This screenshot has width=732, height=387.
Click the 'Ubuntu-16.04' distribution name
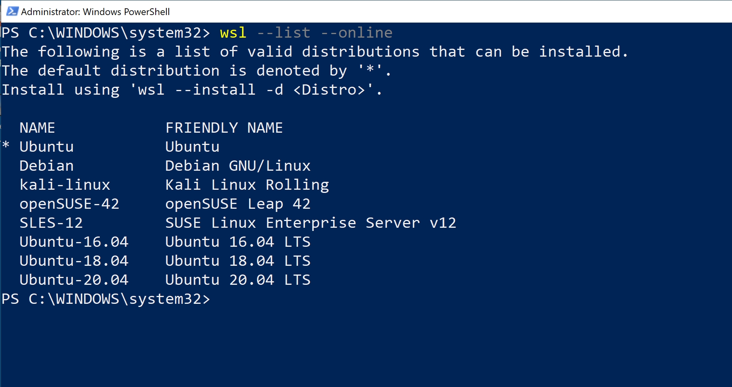(x=74, y=242)
